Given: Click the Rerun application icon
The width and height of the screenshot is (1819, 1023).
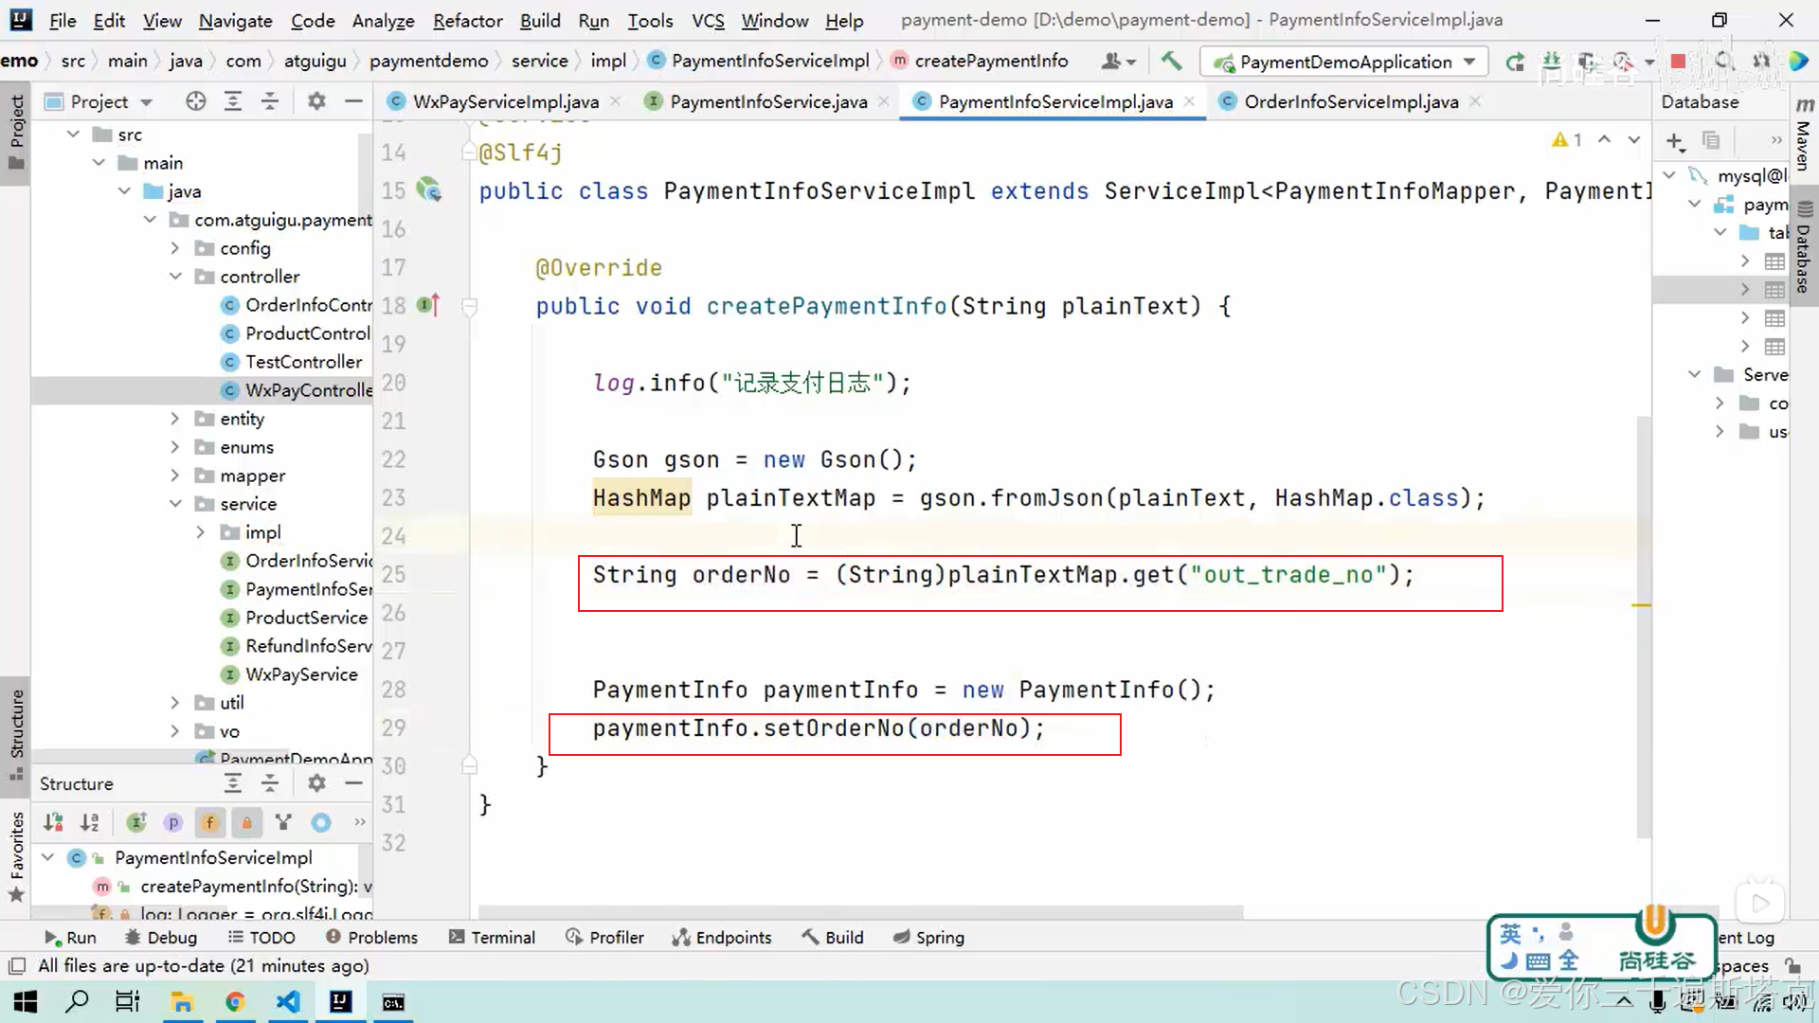Looking at the screenshot, I should pyautogui.click(x=1515, y=62).
